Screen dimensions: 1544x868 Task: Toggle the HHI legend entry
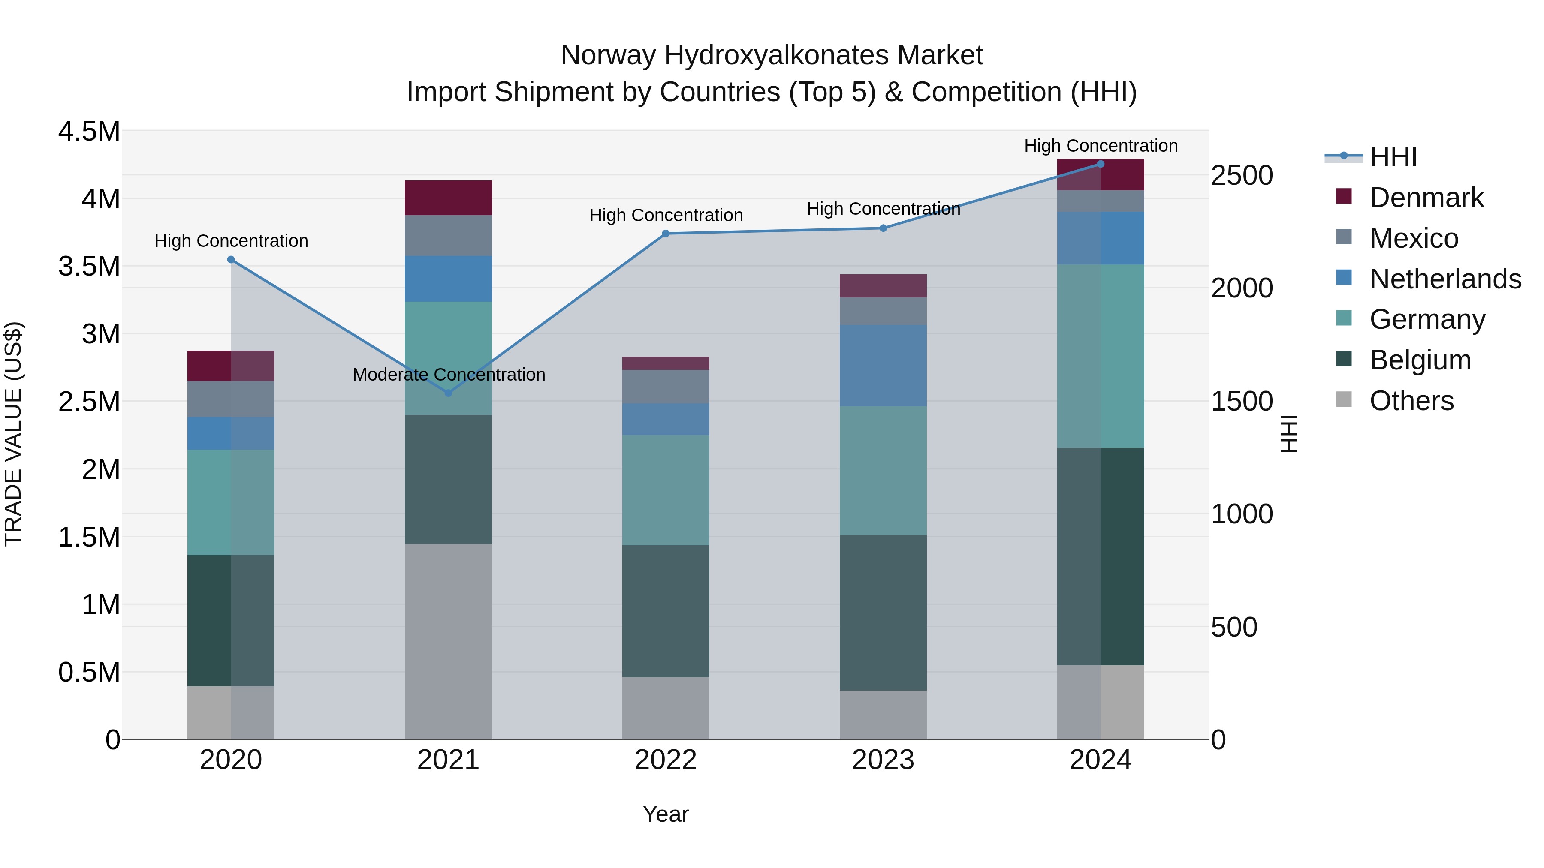1372,157
